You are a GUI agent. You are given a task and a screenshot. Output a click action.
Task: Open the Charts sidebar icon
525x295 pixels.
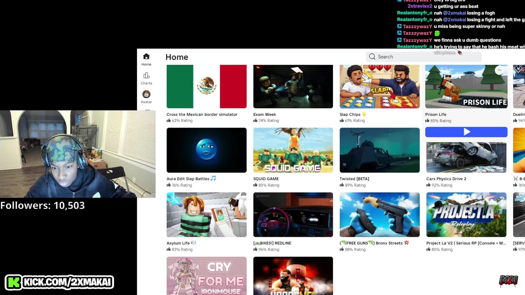pyautogui.click(x=146, y=75)
